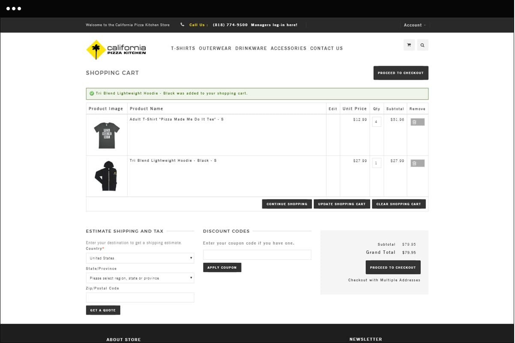The height and width of the screenshot is (343, 515).
Task: Click the phone icon beside Call Us
Action: point(183,25)
